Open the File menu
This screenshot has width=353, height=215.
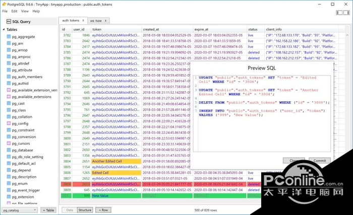point(5,11)
